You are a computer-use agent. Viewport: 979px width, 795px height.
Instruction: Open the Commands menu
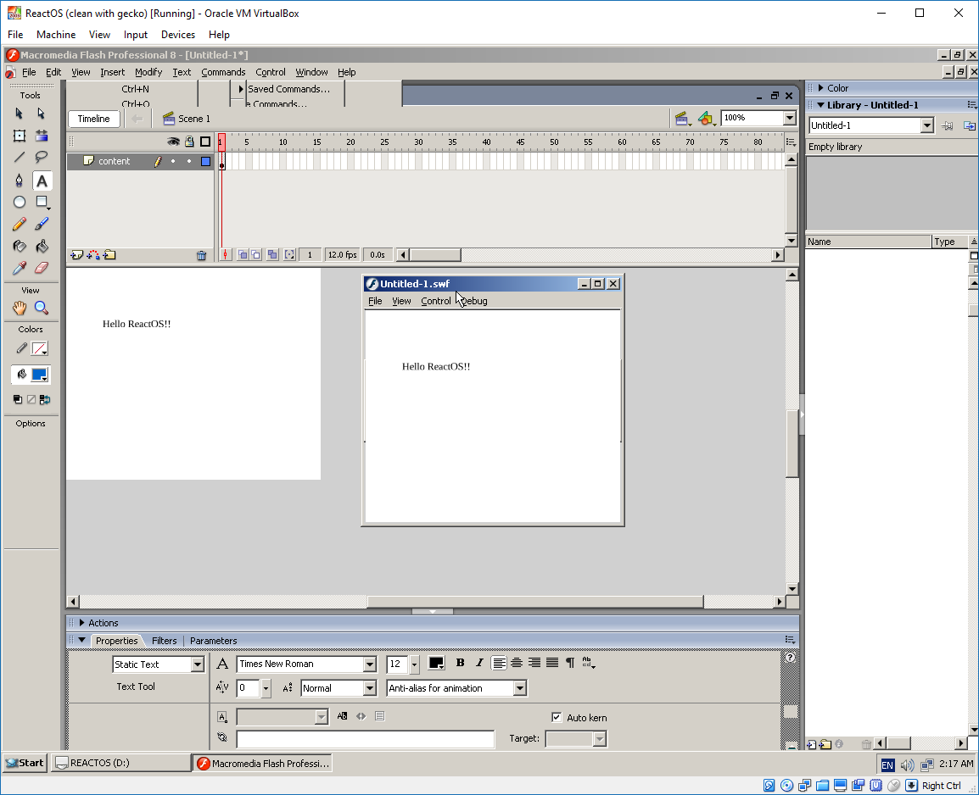223,72
